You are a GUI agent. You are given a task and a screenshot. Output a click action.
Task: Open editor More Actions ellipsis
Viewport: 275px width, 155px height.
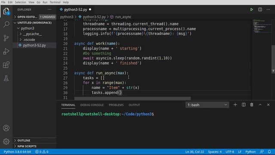click(268, 9)
